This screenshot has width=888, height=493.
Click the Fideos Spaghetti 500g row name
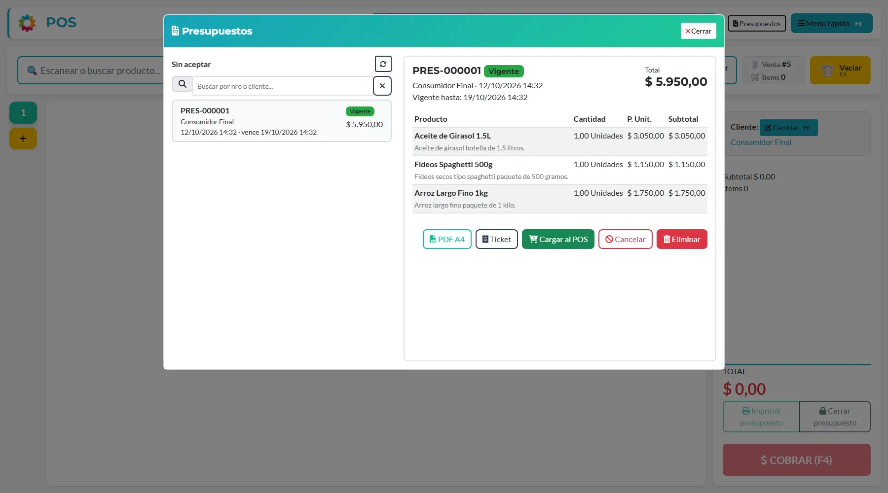(x=453, y=165)
